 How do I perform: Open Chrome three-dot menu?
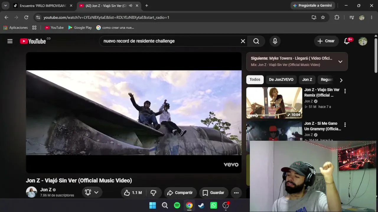pos(372,17)
